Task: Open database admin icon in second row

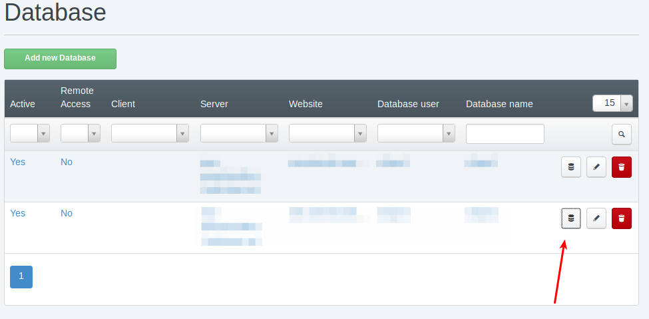Action: [571, 218]
